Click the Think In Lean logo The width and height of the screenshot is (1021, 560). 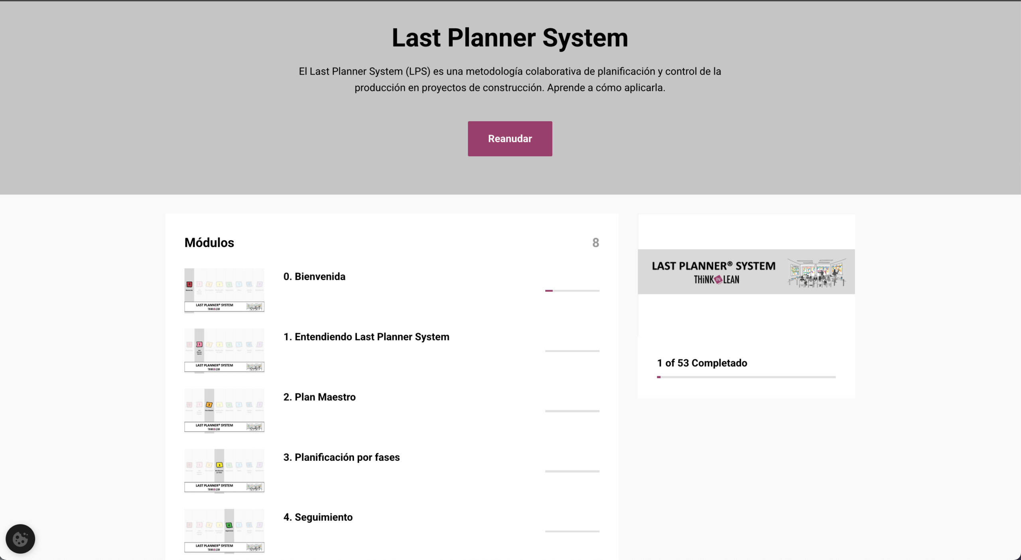tap(716, 280)
